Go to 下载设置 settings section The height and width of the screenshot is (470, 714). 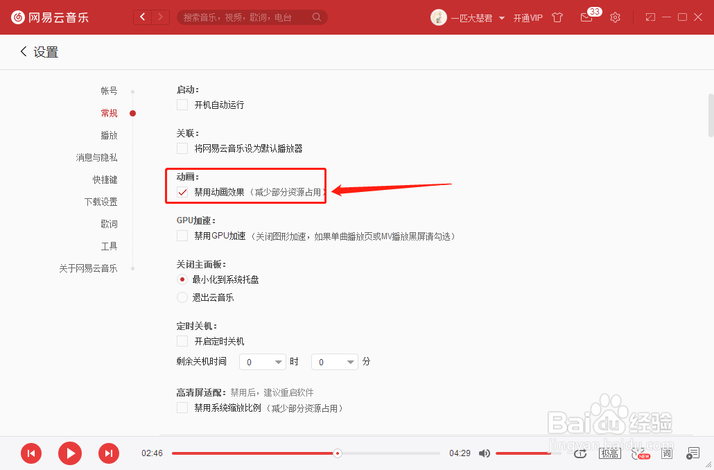coord(101,202)
